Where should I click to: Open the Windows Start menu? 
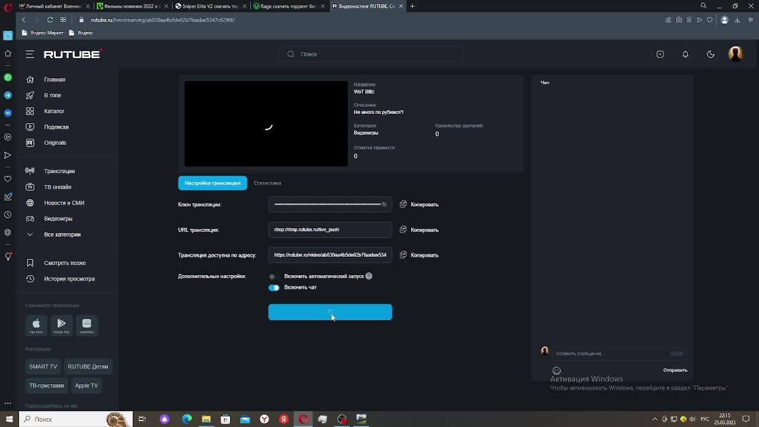pos(9,419)
